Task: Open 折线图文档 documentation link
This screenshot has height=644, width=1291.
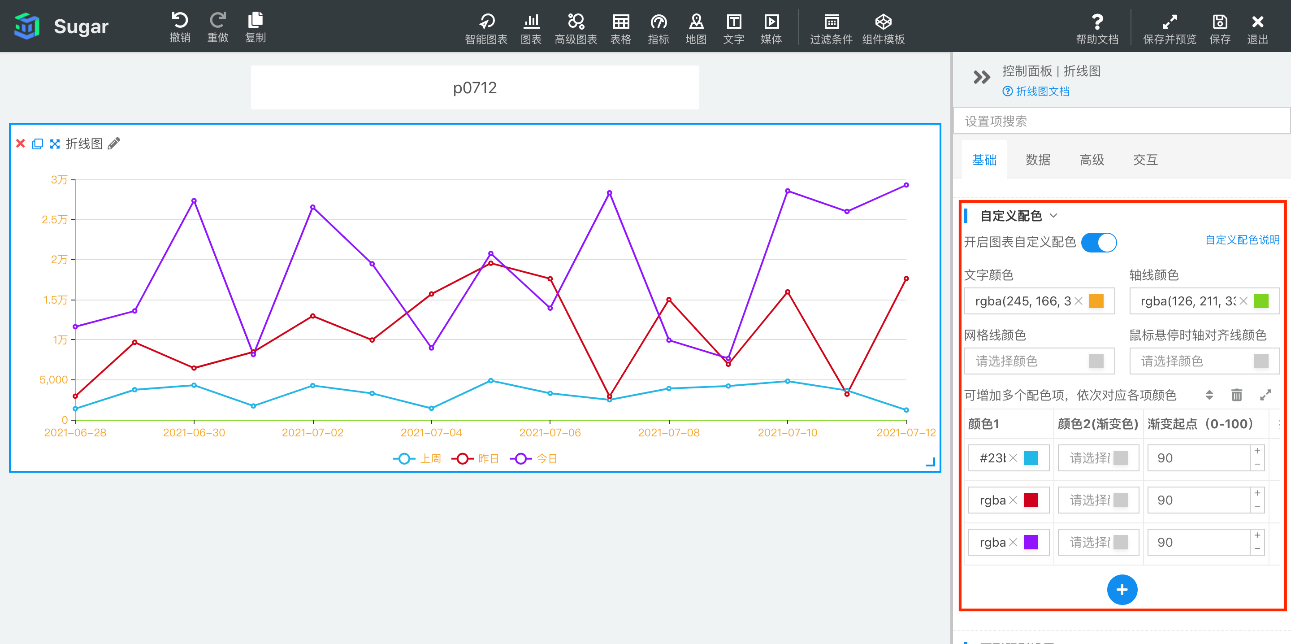Action: (1042, 91)
